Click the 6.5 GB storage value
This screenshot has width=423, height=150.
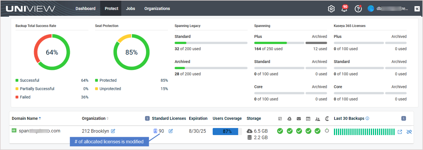pos(261,131)
